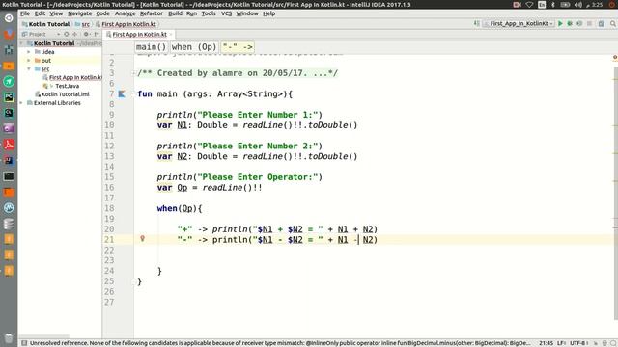Select Kotlin Tutorial.iml file in tree
618x347 pixels.
(x=62, y=94)
